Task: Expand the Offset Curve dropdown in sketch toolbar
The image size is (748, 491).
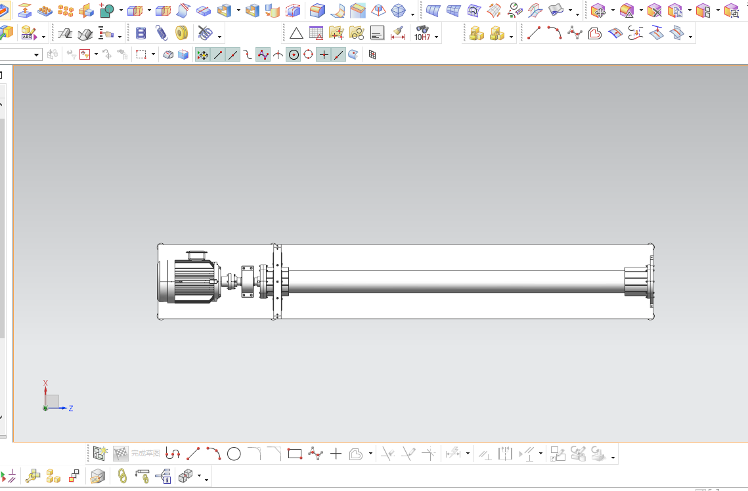Action: coord(370,454)
